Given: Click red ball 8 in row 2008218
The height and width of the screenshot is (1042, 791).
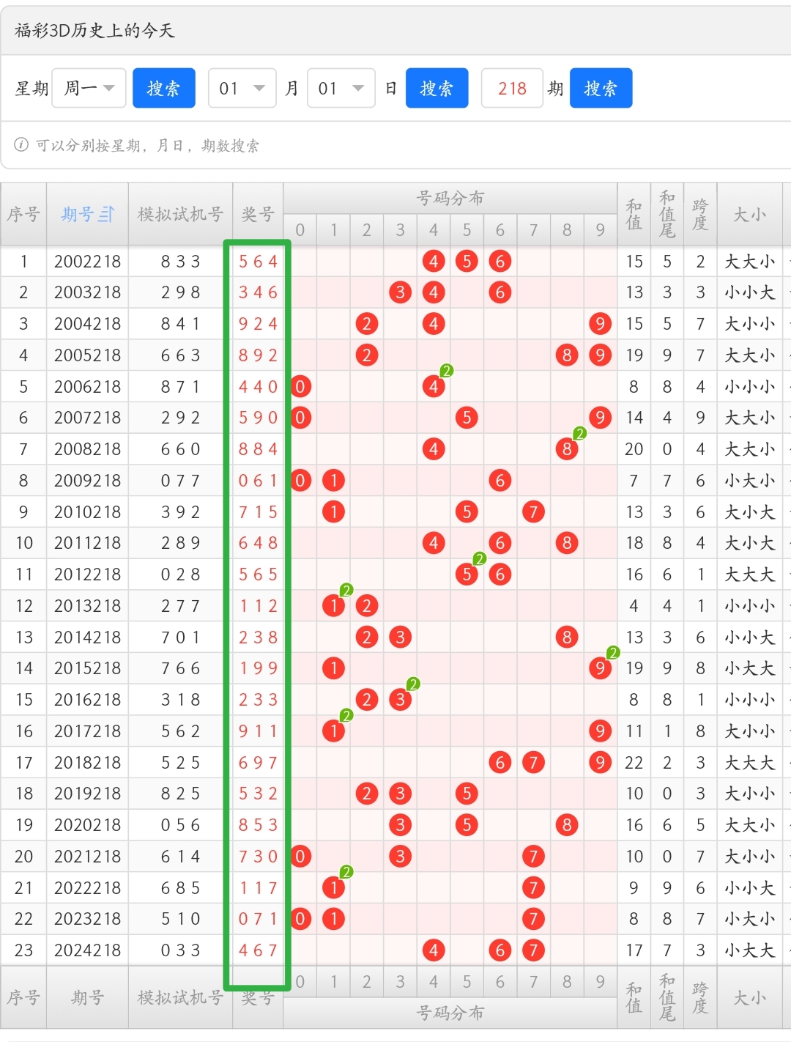Looking at the screenshot, I should (x=567, y=449).
